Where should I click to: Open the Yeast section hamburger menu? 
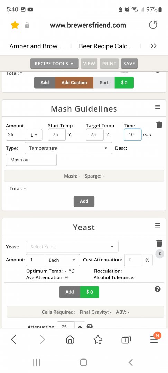(x=158, y=225)
